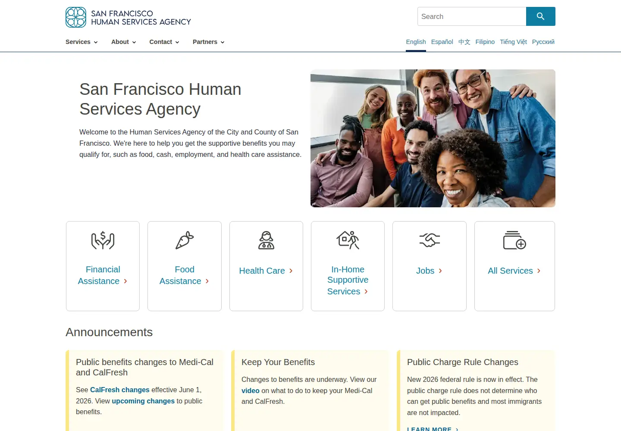This screenshot has width=621, height=431.
Task: Expand the Services dropdown menu
Action: pos(82,42)
